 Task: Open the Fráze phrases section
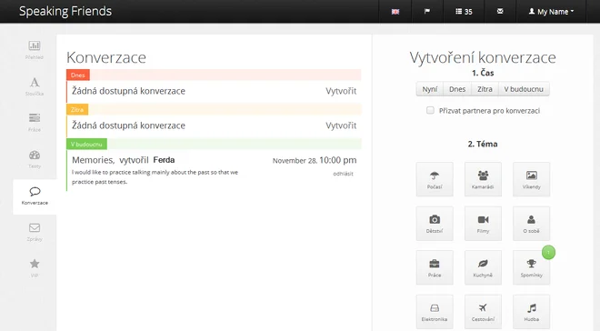click(x=35, y=123)
